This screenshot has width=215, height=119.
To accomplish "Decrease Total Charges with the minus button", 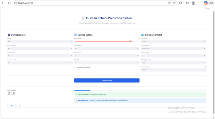I will [x=202, y=70].
